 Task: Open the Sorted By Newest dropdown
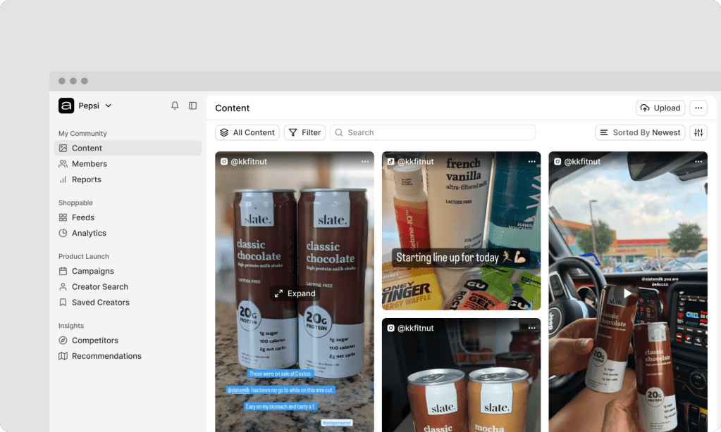[x=640, y=132]
